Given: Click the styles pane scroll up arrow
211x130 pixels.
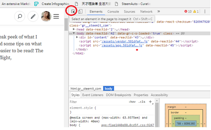Looking at the screenshot, I should [157, 100].
